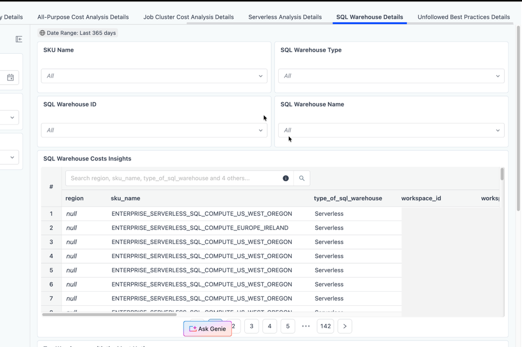Click the search magnifier icon in table
Viewport: 522px width, 347px height.
coord(302,178)
